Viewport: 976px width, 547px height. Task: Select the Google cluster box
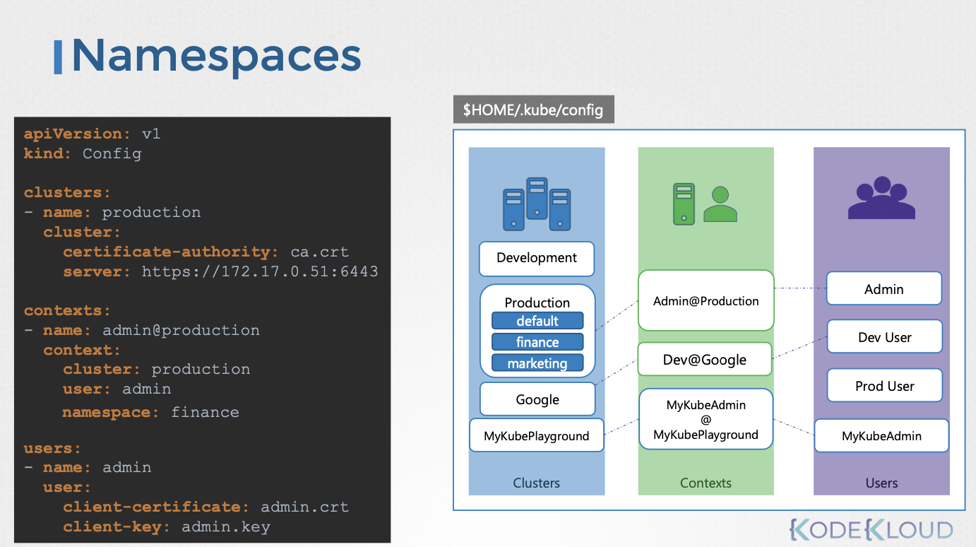[x=537, y=399]
